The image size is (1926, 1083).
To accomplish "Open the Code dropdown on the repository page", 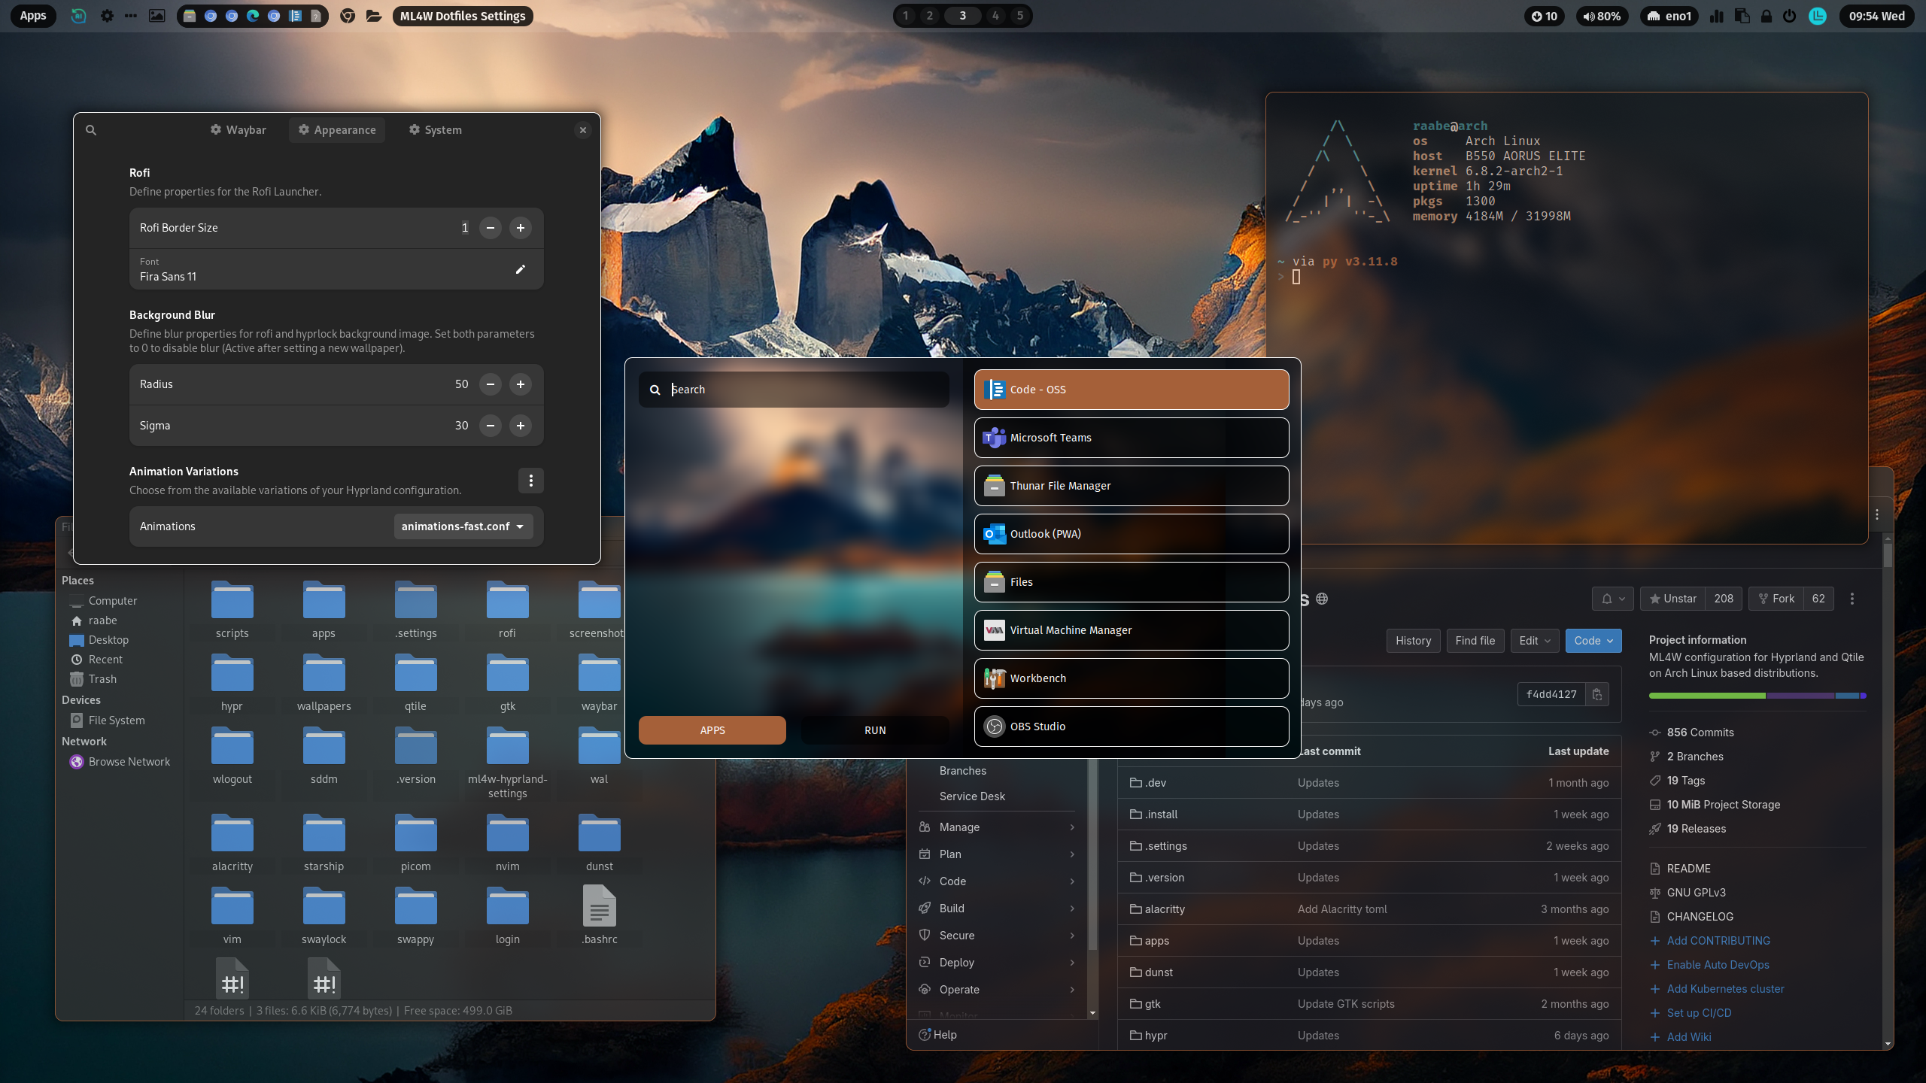I will coord(1593,640).
